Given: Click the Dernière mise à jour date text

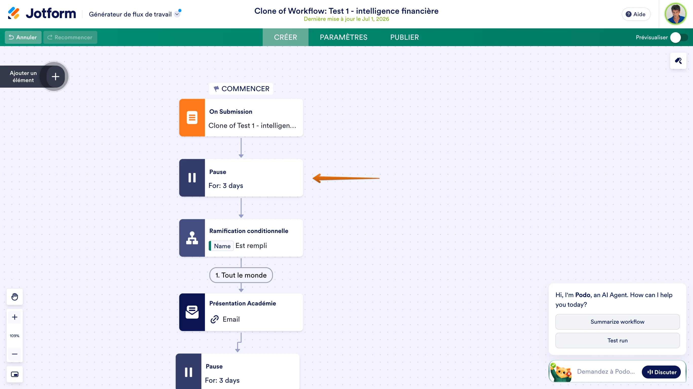Looking at the screenshot, I should click(x=346, y=19).
